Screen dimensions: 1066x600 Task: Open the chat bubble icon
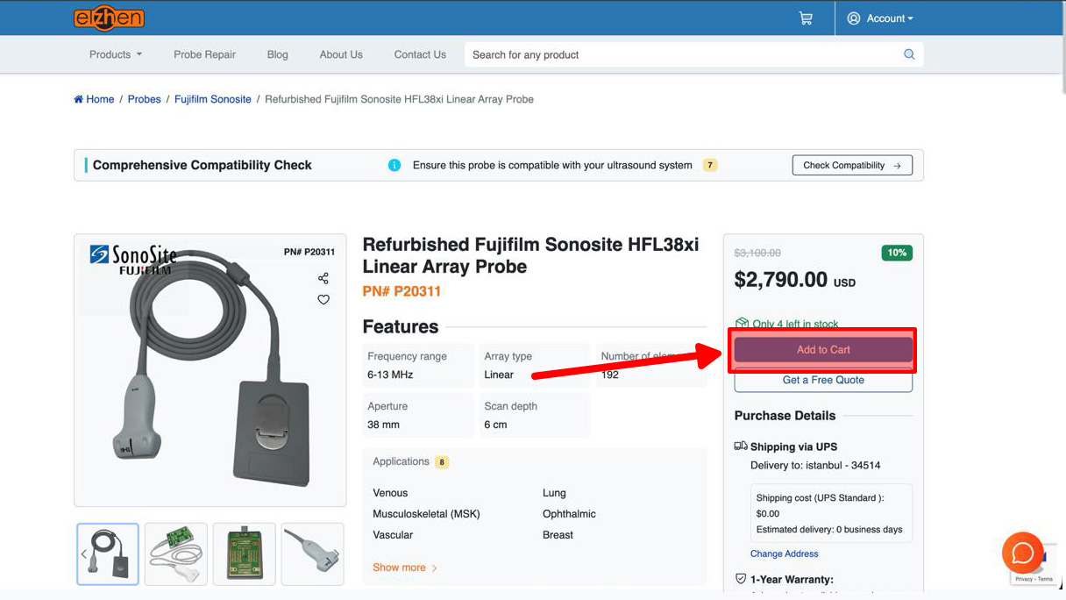coord(1023,553)
